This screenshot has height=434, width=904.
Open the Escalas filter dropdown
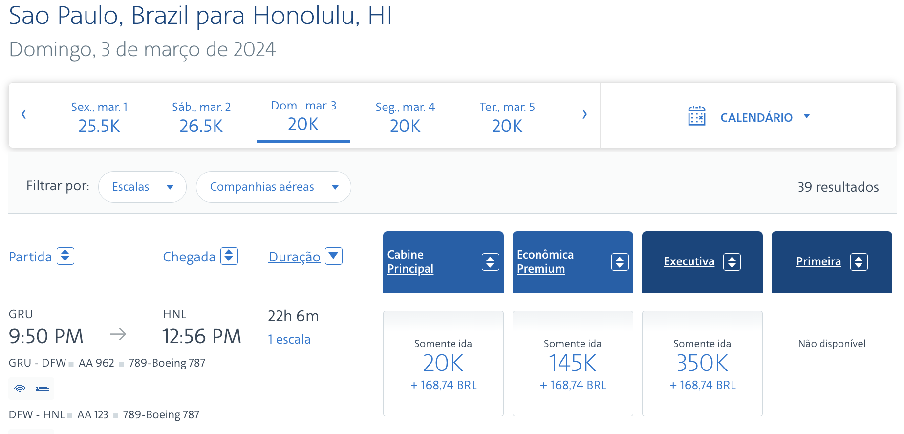[142, 187]
